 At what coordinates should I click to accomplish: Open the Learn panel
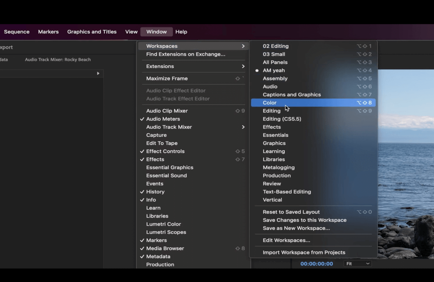[x=193, y=208]
